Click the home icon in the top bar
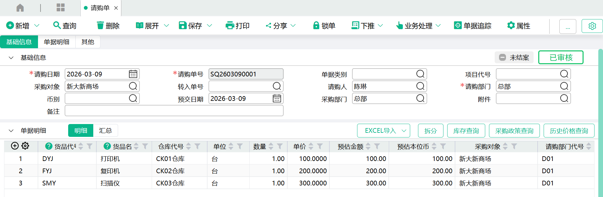The height and width of the screenshot is (197, 603). [20, 8]
